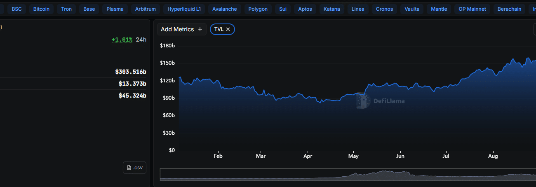This screenshot has height=187, width=536.
Task: Choose the Base chain
Action: point(89,9)
